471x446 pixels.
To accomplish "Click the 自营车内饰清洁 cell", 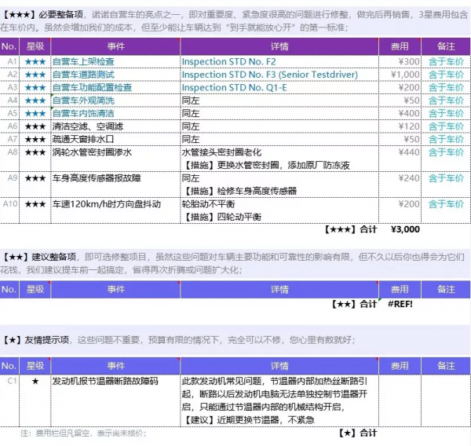I will (115, 113).
